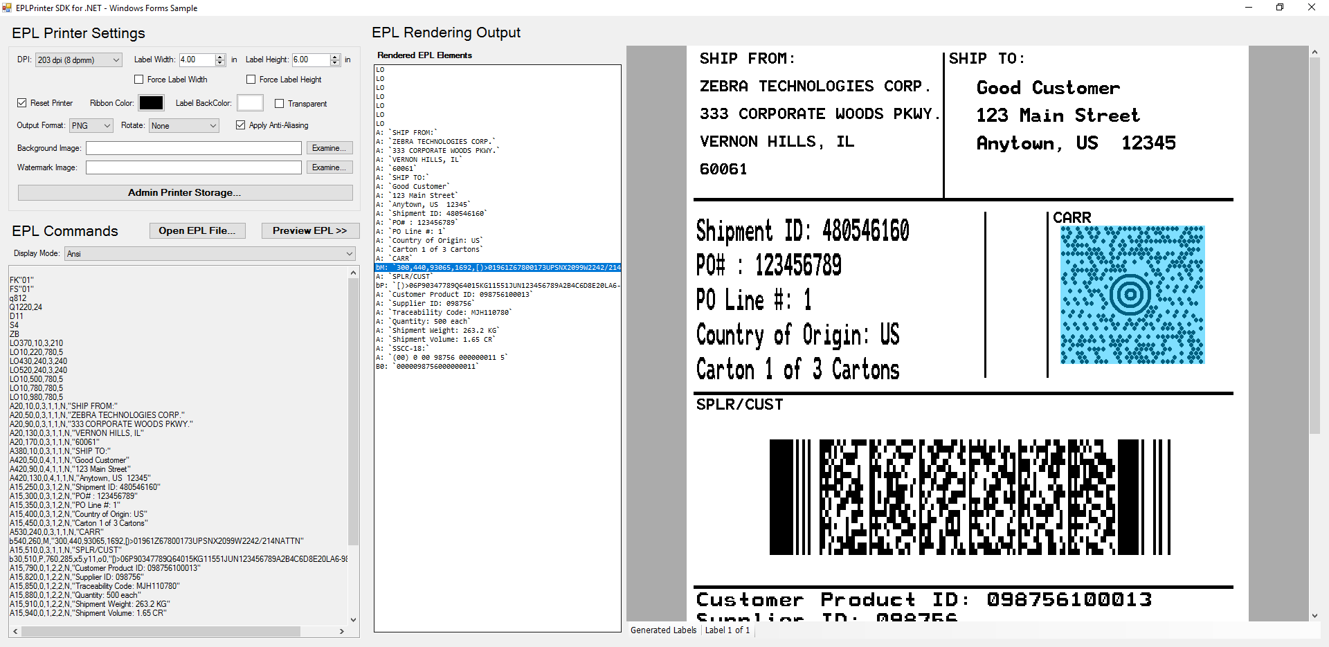Click the app icon in title bar
This screenshot has width=1329, height=647.
pyautogui.click(x=7, y=8)
